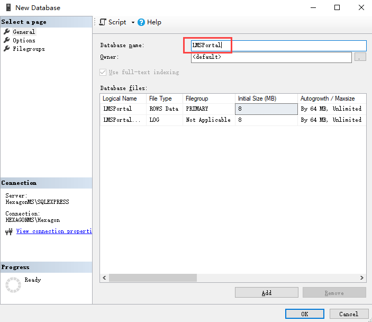The width and height of the screenshot is (372, 322).
Task: Click the owner browse ellipsis button
Action: (x=360, y=57)
